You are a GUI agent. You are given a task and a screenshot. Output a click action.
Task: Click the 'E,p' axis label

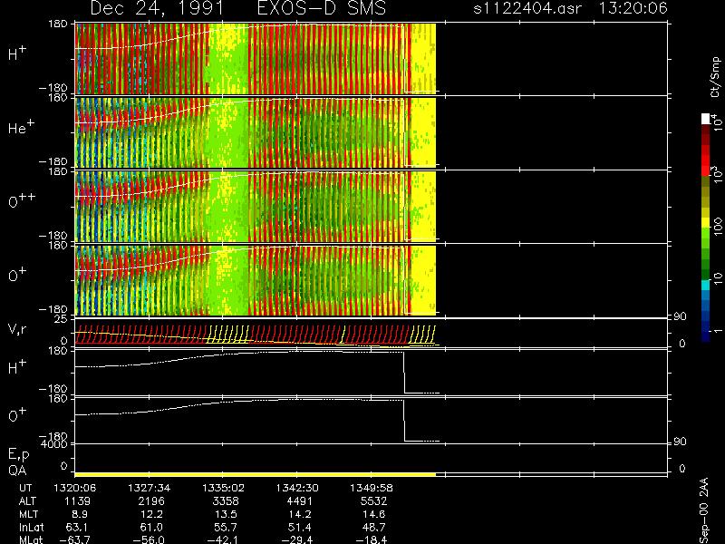[18, 455]
